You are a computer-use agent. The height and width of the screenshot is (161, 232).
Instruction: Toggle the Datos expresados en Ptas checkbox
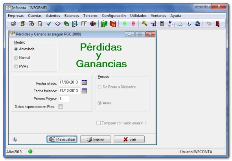tap(61, 106)
